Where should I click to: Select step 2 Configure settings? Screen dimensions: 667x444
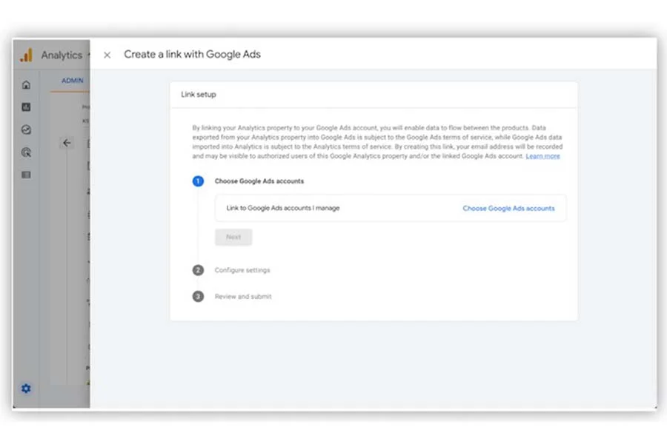242,270
